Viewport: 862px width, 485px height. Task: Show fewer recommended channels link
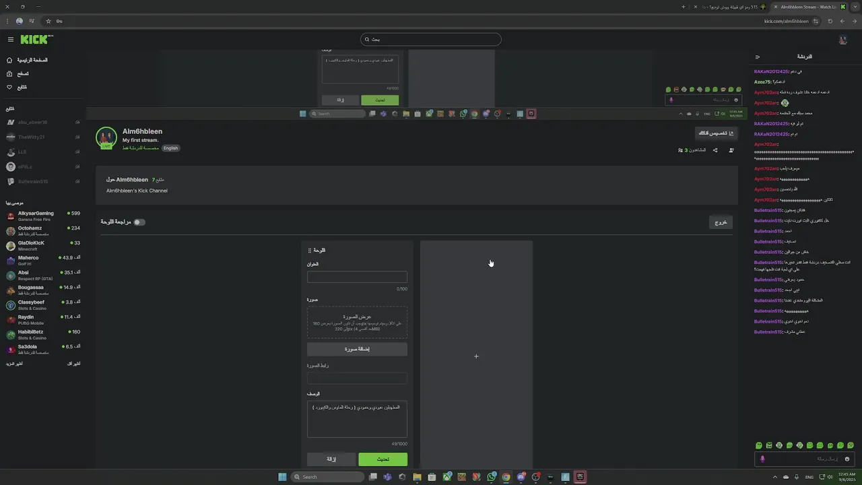click(x=74, y=364)
